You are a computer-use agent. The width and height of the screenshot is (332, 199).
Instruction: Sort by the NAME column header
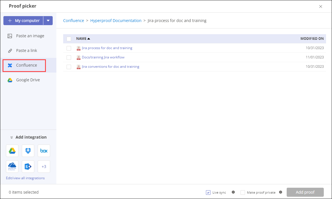coord(83,39)
